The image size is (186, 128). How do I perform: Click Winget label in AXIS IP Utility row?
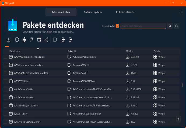162,114
